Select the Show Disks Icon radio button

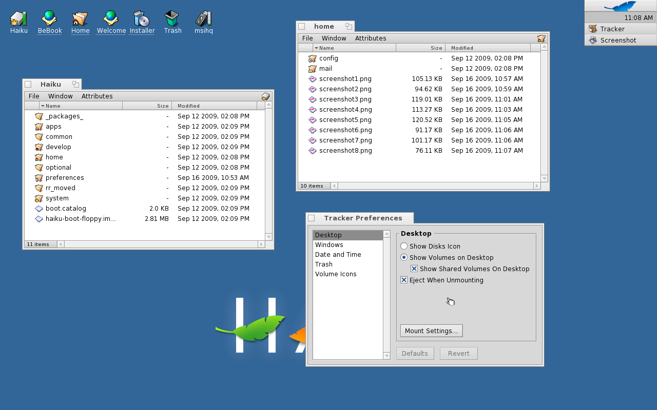tap(404, 247)
